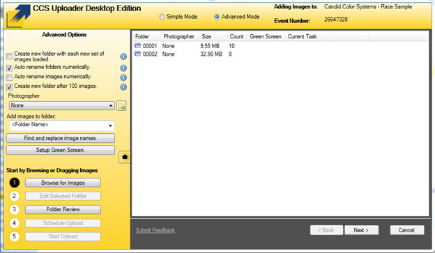Viewport: 435px width, 253px height.
Task: Click the 9.55 MB size value
Action: coord(210,46)
